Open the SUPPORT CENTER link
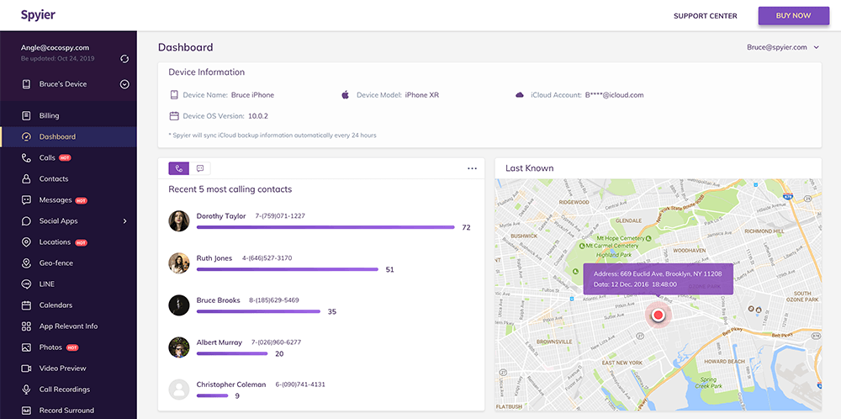 coord(706,16)
